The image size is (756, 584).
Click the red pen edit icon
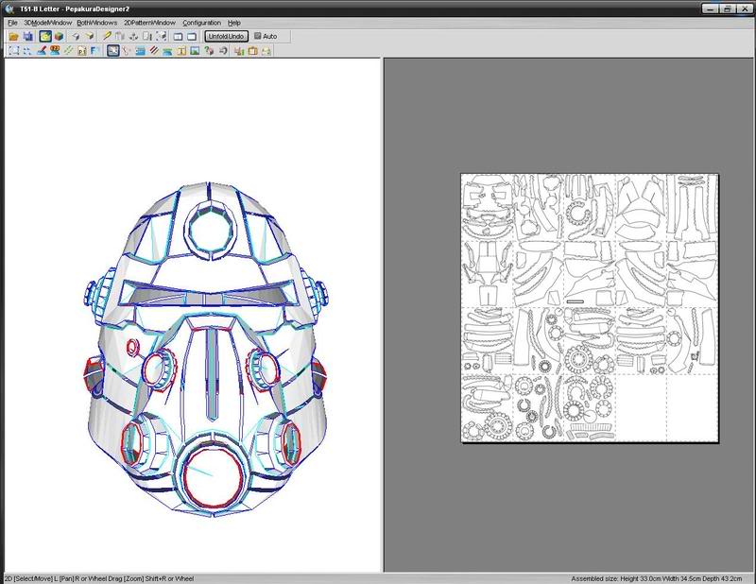pos(41,51)
